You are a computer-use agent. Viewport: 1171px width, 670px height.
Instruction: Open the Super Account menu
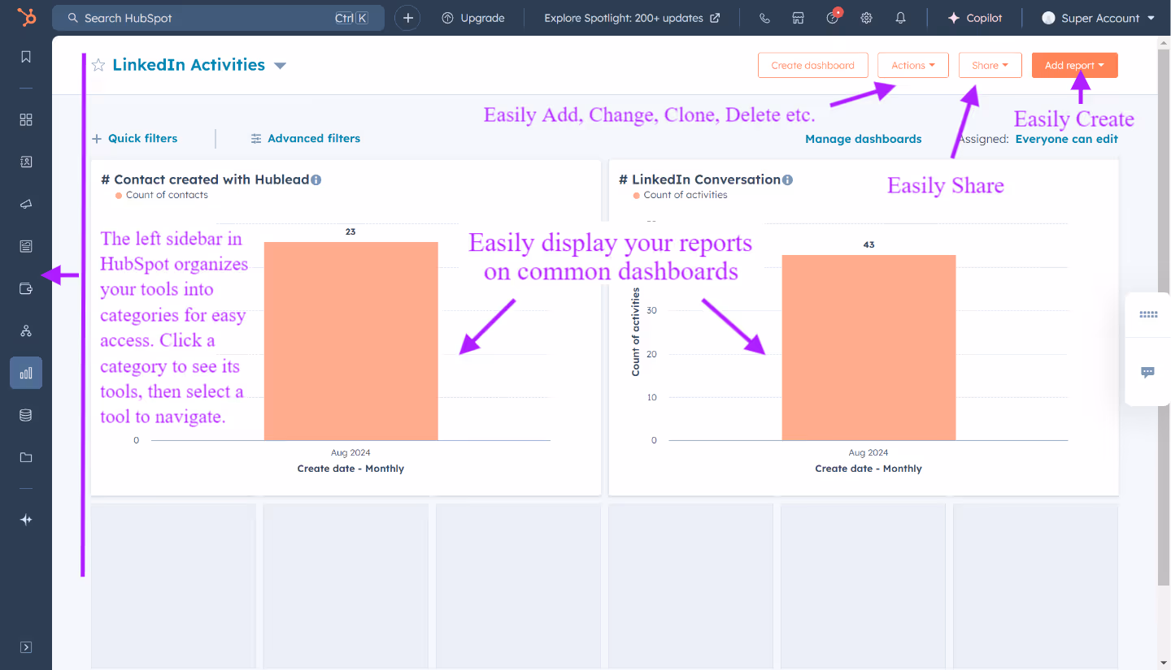tap(1097, 17)
